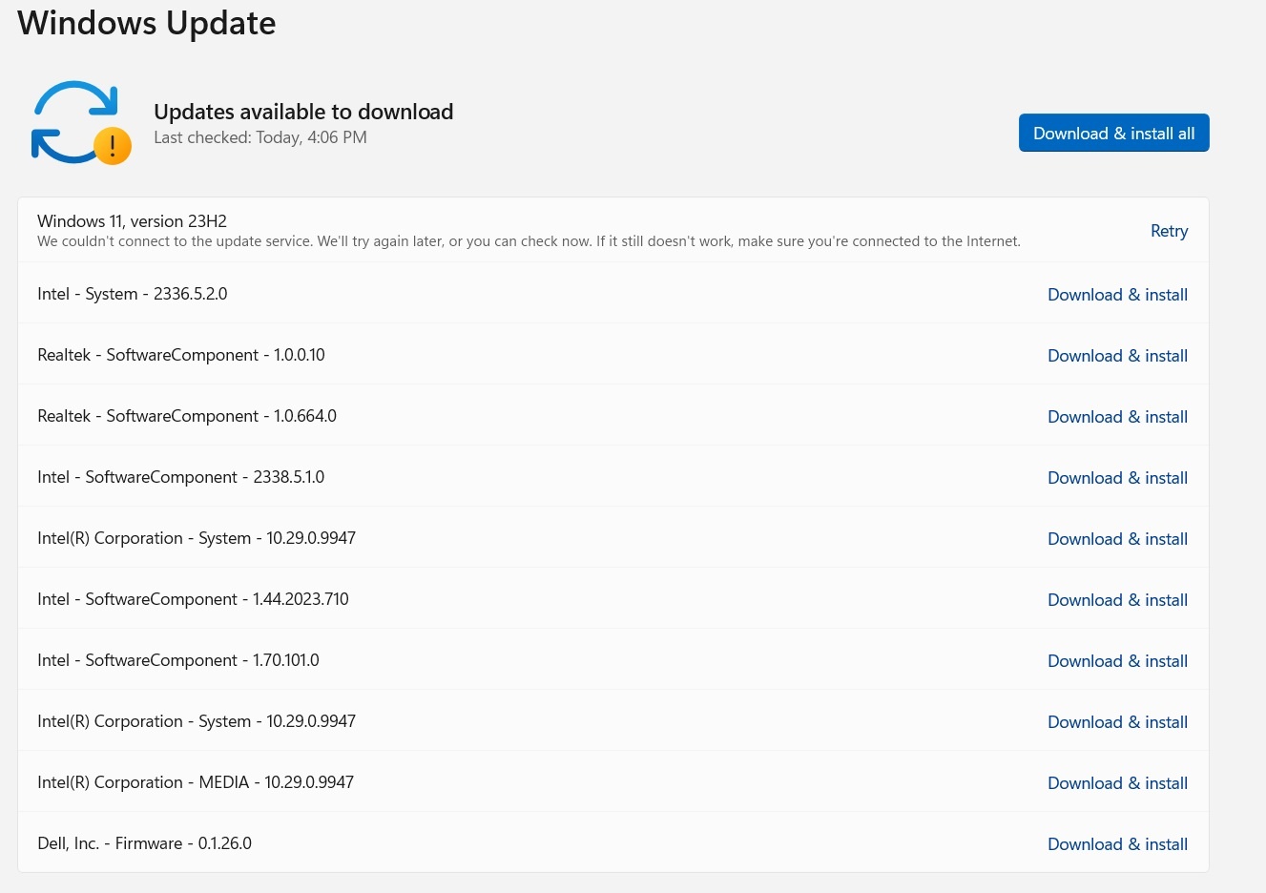Click 'Intel(R) Corporation - MEDIA - 10.29.0.9947' text
The image size is (1266, 893).
[196, 782]
